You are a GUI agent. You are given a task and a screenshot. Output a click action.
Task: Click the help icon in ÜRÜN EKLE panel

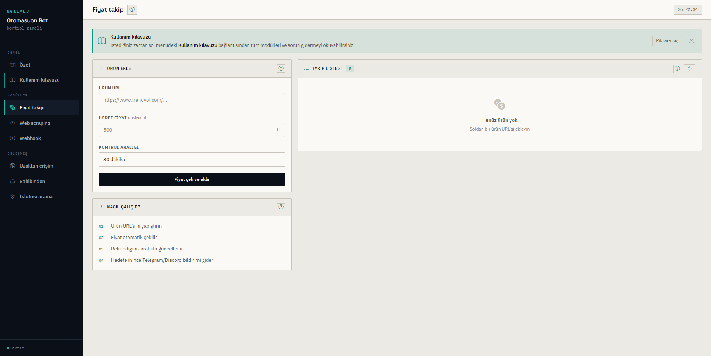point(281,68)
